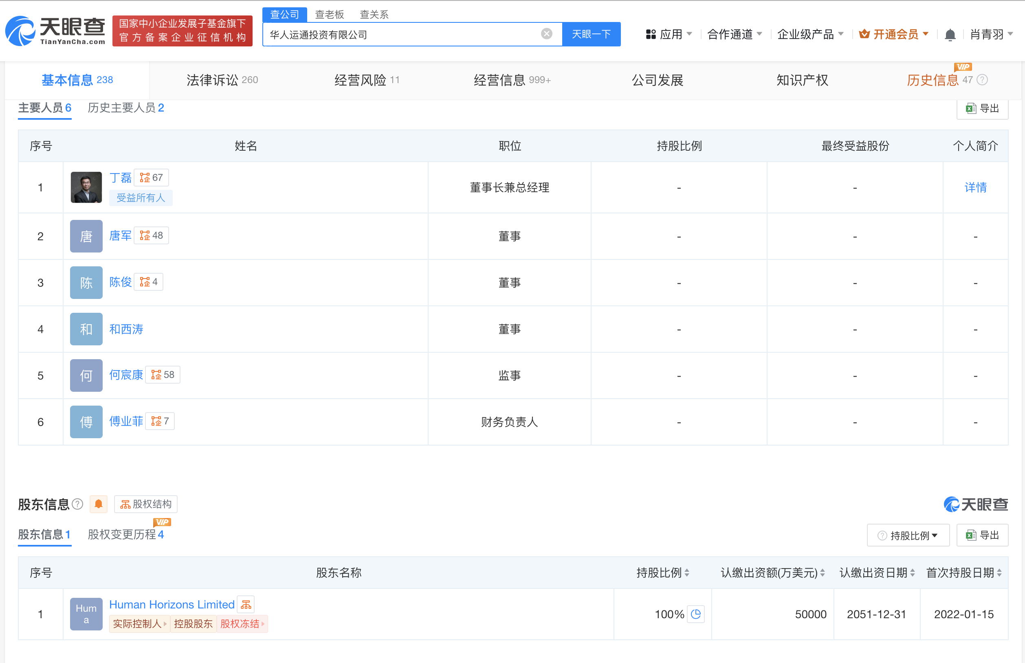Click the official credit agency red banner
The height and width of the screenshot is (663, 1025).
tap(183, 31)
